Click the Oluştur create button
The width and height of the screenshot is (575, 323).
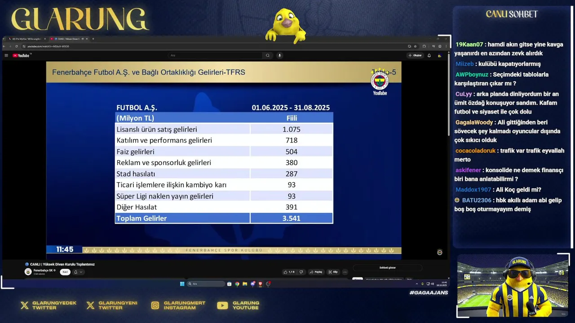point(415,56)
